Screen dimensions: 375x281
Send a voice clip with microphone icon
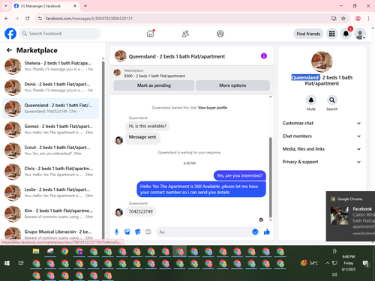tap(116, 232)
